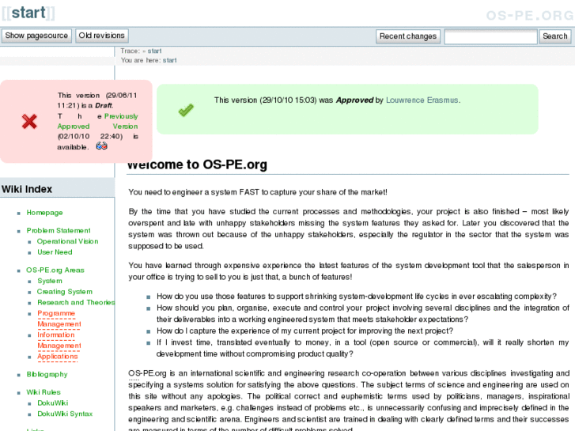Open the Previously Approved Version link
This screenshot has width=575, height=431.
(x=97, y=121)
